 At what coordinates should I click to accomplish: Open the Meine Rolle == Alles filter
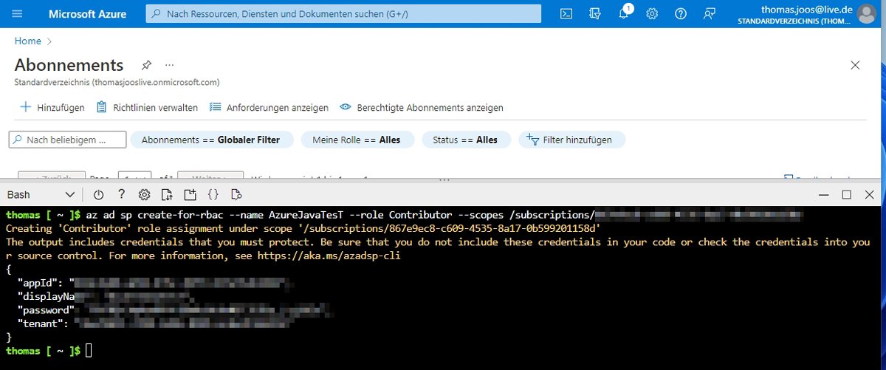pos(356,140)
